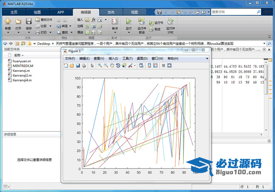
Task: Click the 查找 find button
Action: (x=62, y=32)
